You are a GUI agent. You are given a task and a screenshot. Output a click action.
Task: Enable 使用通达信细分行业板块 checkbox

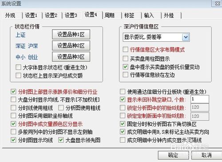(123, 91)
